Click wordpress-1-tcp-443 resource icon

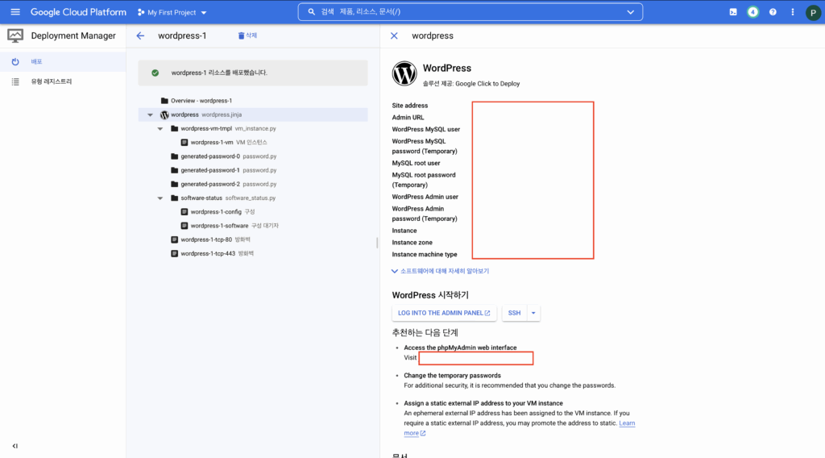174,253
